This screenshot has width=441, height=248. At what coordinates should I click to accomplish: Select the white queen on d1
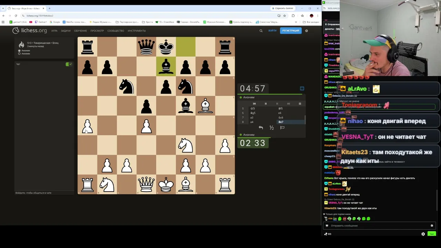tap(146, 184)
